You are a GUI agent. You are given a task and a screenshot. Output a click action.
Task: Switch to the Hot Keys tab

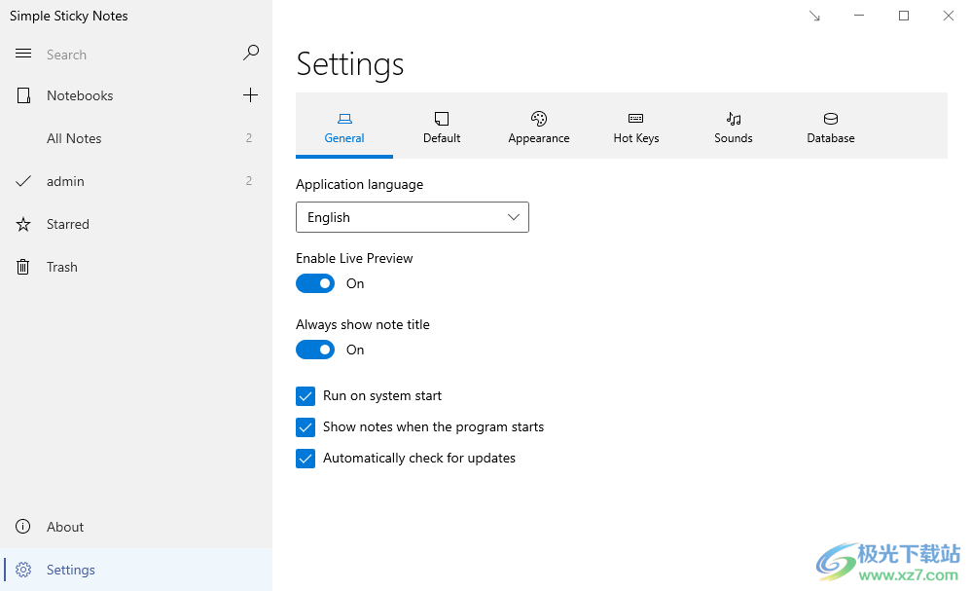coord(636,127)
